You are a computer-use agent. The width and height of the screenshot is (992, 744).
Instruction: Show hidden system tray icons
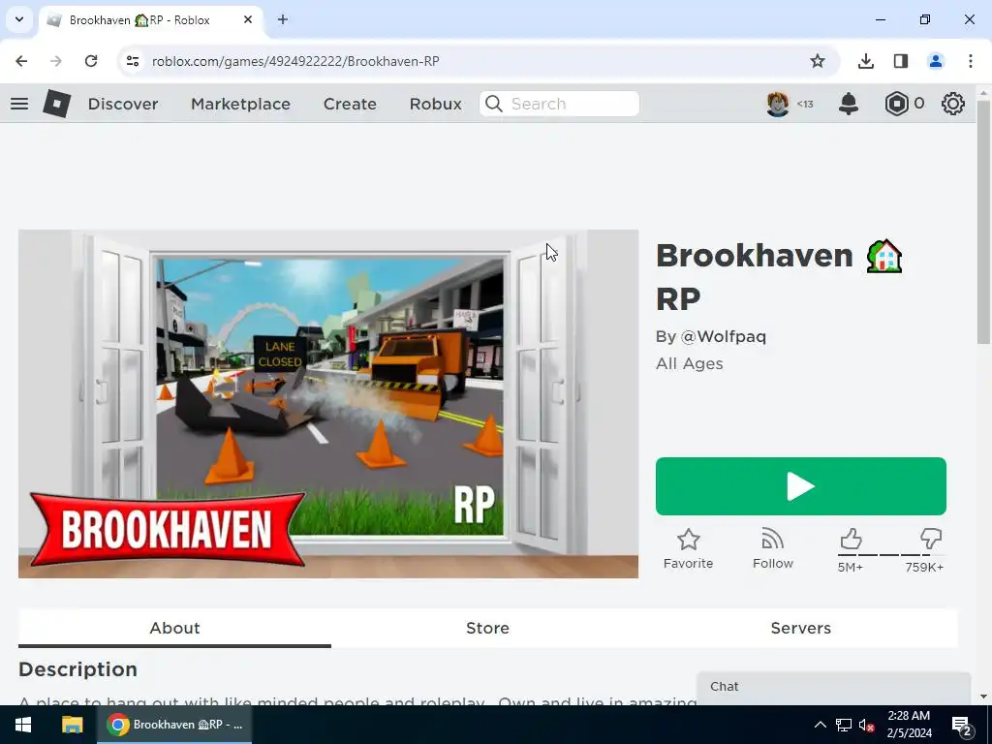(820, 725)
